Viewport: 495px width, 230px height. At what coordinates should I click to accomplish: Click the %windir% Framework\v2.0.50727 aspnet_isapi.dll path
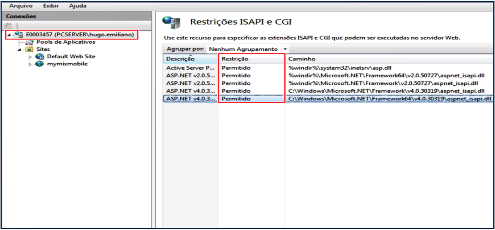(383, 83)
